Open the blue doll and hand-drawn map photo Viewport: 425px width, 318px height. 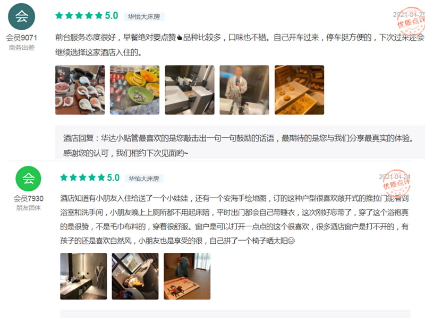(x=187, y=276)
